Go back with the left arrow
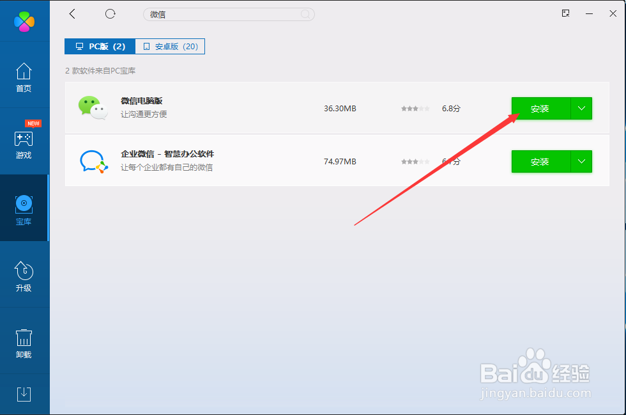The height and width of the screenshot is (415, 626). 72,14
